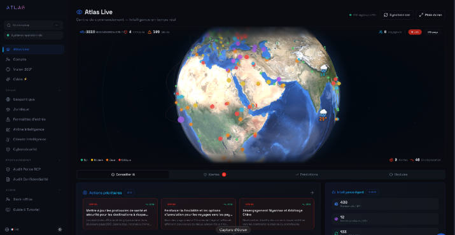
Task: Click the yellow Modéré legend dot
Action: [x=92, y=160]
